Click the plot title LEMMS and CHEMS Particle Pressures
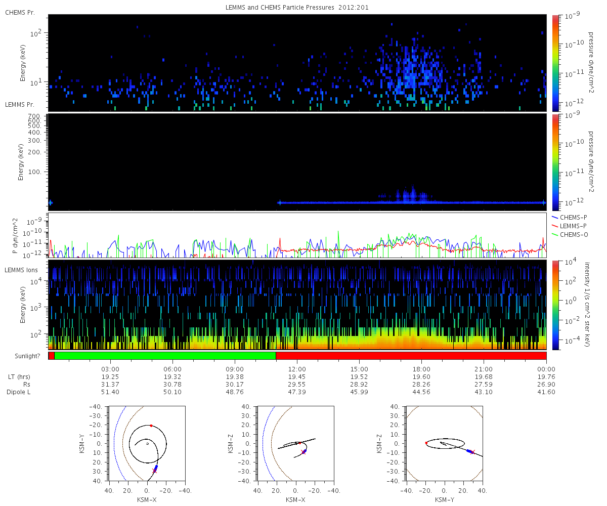 (297, 8)
